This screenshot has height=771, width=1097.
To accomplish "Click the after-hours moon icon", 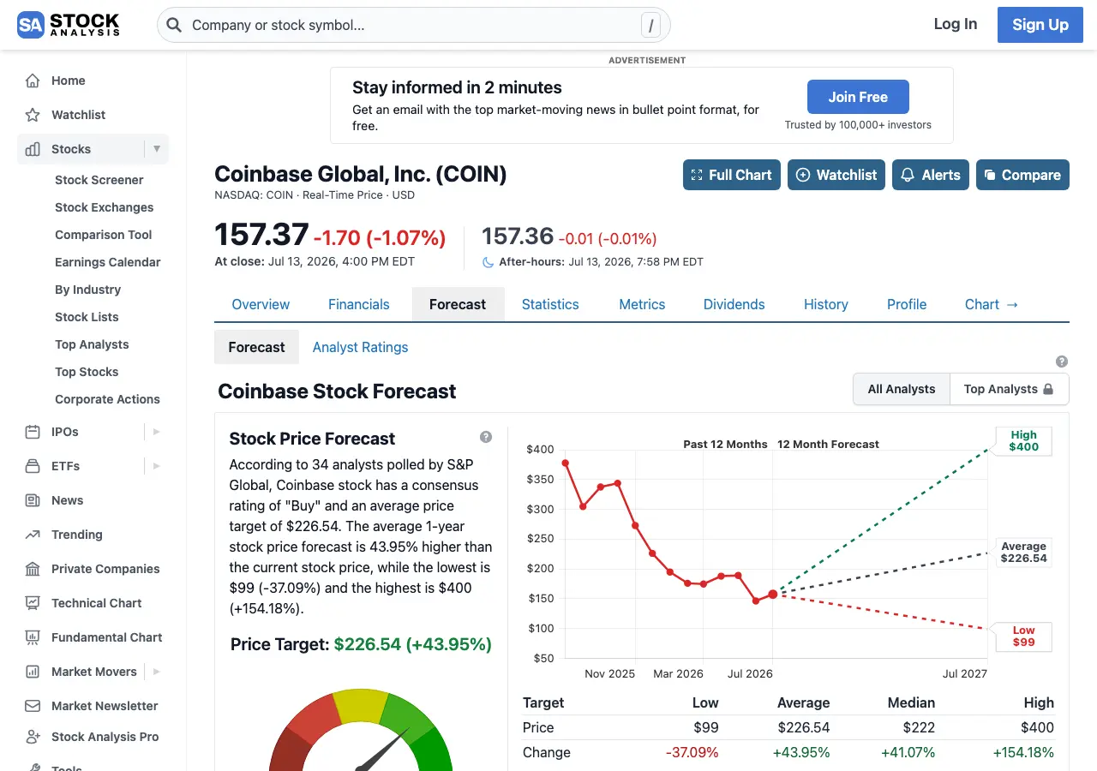I will [x=488, y=262].
